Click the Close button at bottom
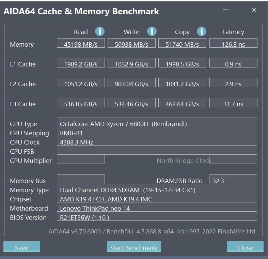Image resolution: width=268 pixels, height=259 pixels. (245, 247)
